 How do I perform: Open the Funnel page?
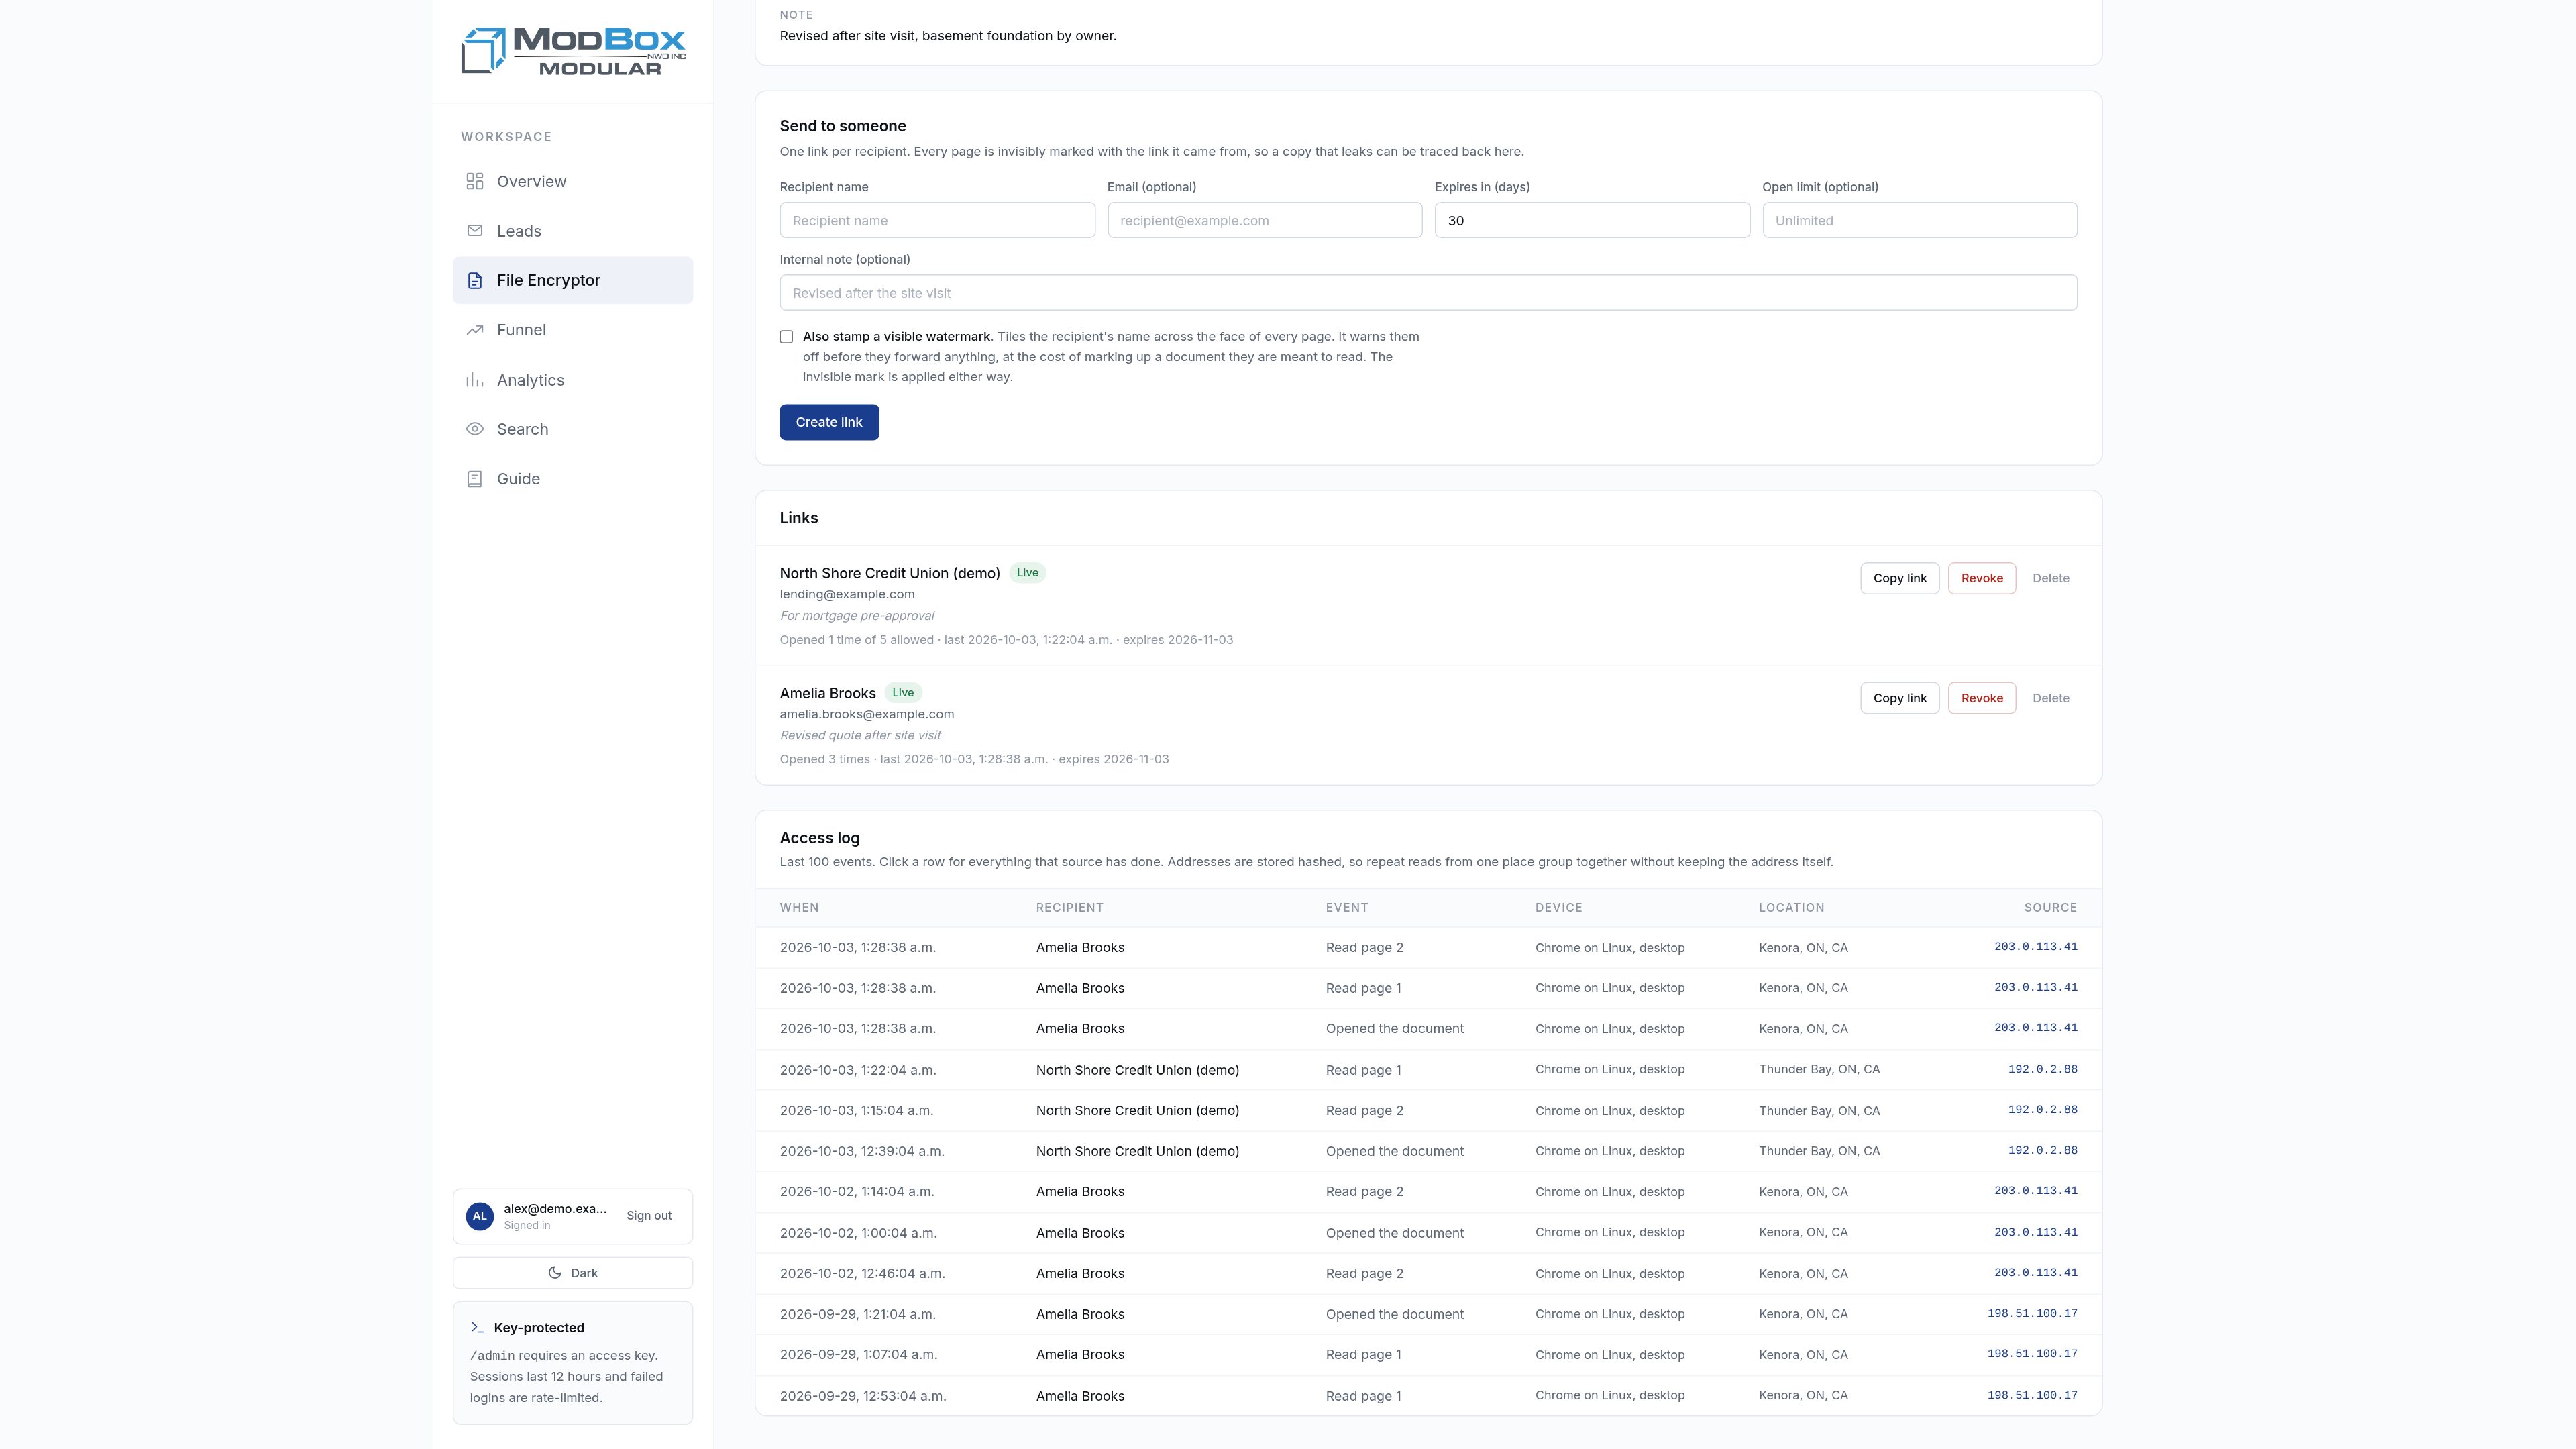point(573,330)
